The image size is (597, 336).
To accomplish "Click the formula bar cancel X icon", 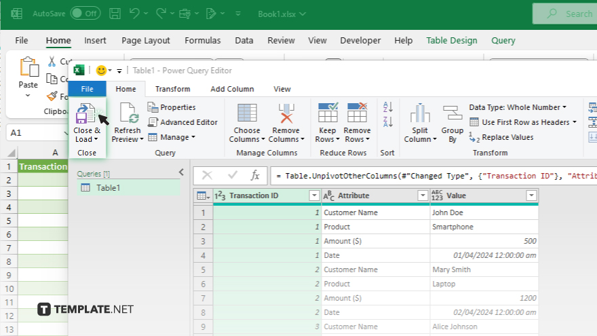I will coord(207,175).
